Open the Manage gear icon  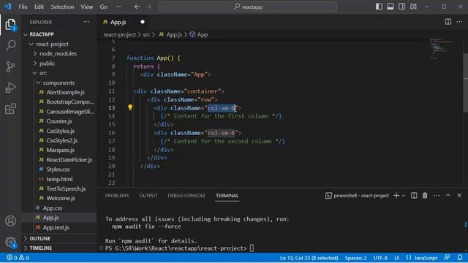tap(10, 242)
